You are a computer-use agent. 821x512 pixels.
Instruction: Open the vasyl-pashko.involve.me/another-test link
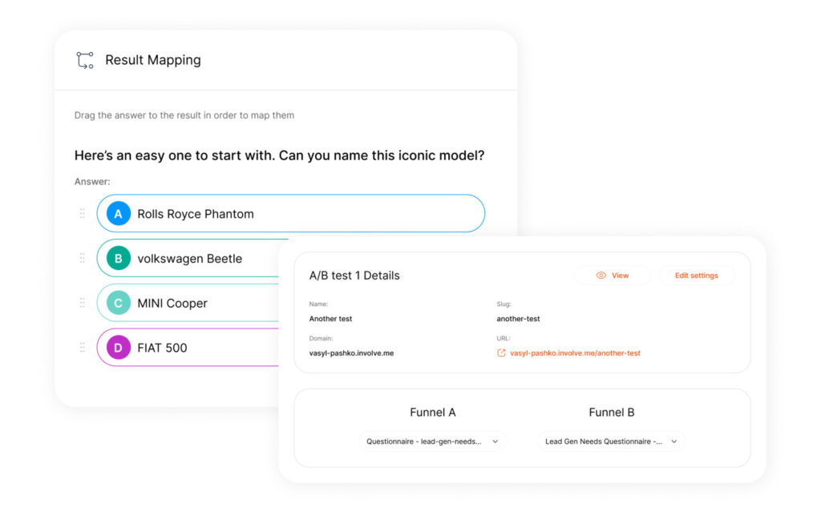tap(576, 353)
